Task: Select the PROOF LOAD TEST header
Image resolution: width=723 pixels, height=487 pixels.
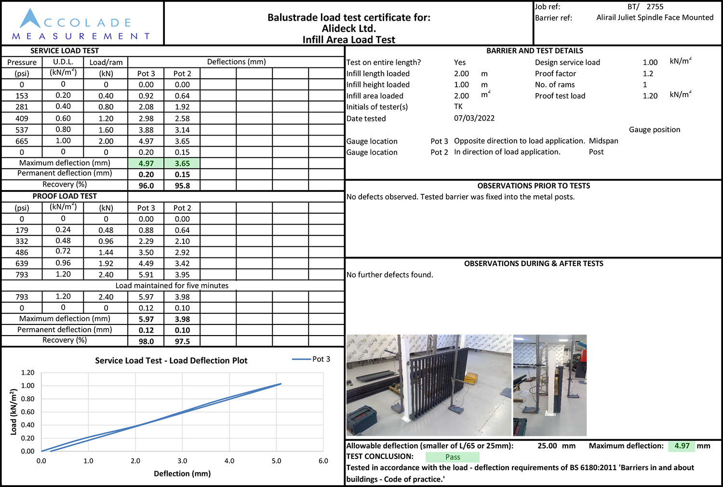Action: tap(64, 196)
